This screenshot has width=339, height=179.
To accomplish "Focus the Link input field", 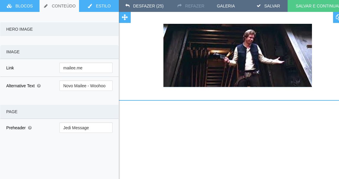I will [x=86, y=68].
